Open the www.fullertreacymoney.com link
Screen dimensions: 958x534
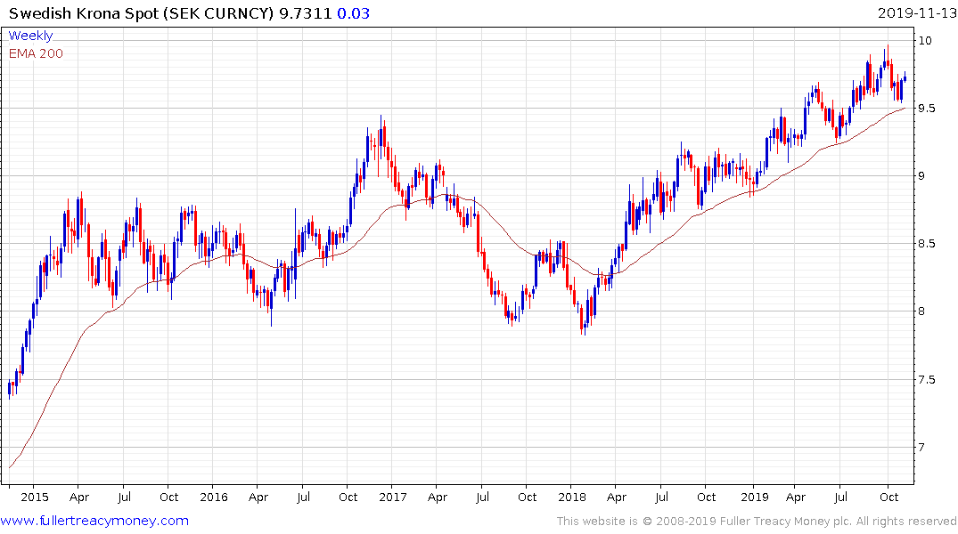click(x=94, y=522)
